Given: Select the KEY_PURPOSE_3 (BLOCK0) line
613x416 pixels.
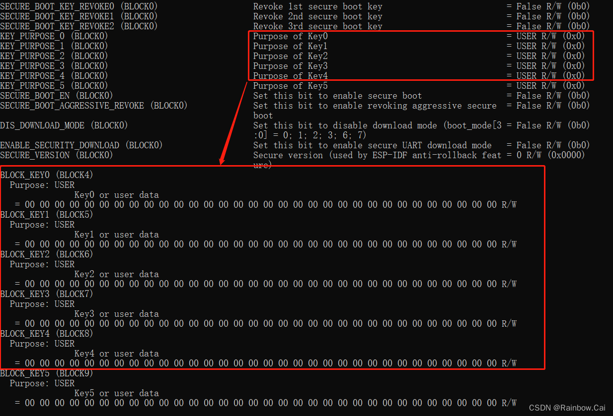Looking at the screenshot, I should (x=54, y=66).
